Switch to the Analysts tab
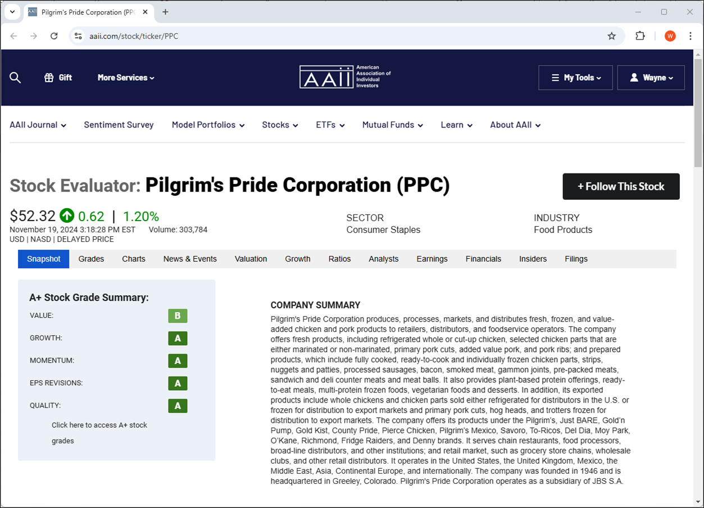This screenshot has height=508, width=704. coord(384,259)
